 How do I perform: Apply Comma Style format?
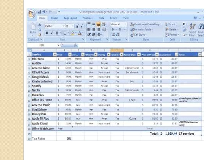coord(125,29)
